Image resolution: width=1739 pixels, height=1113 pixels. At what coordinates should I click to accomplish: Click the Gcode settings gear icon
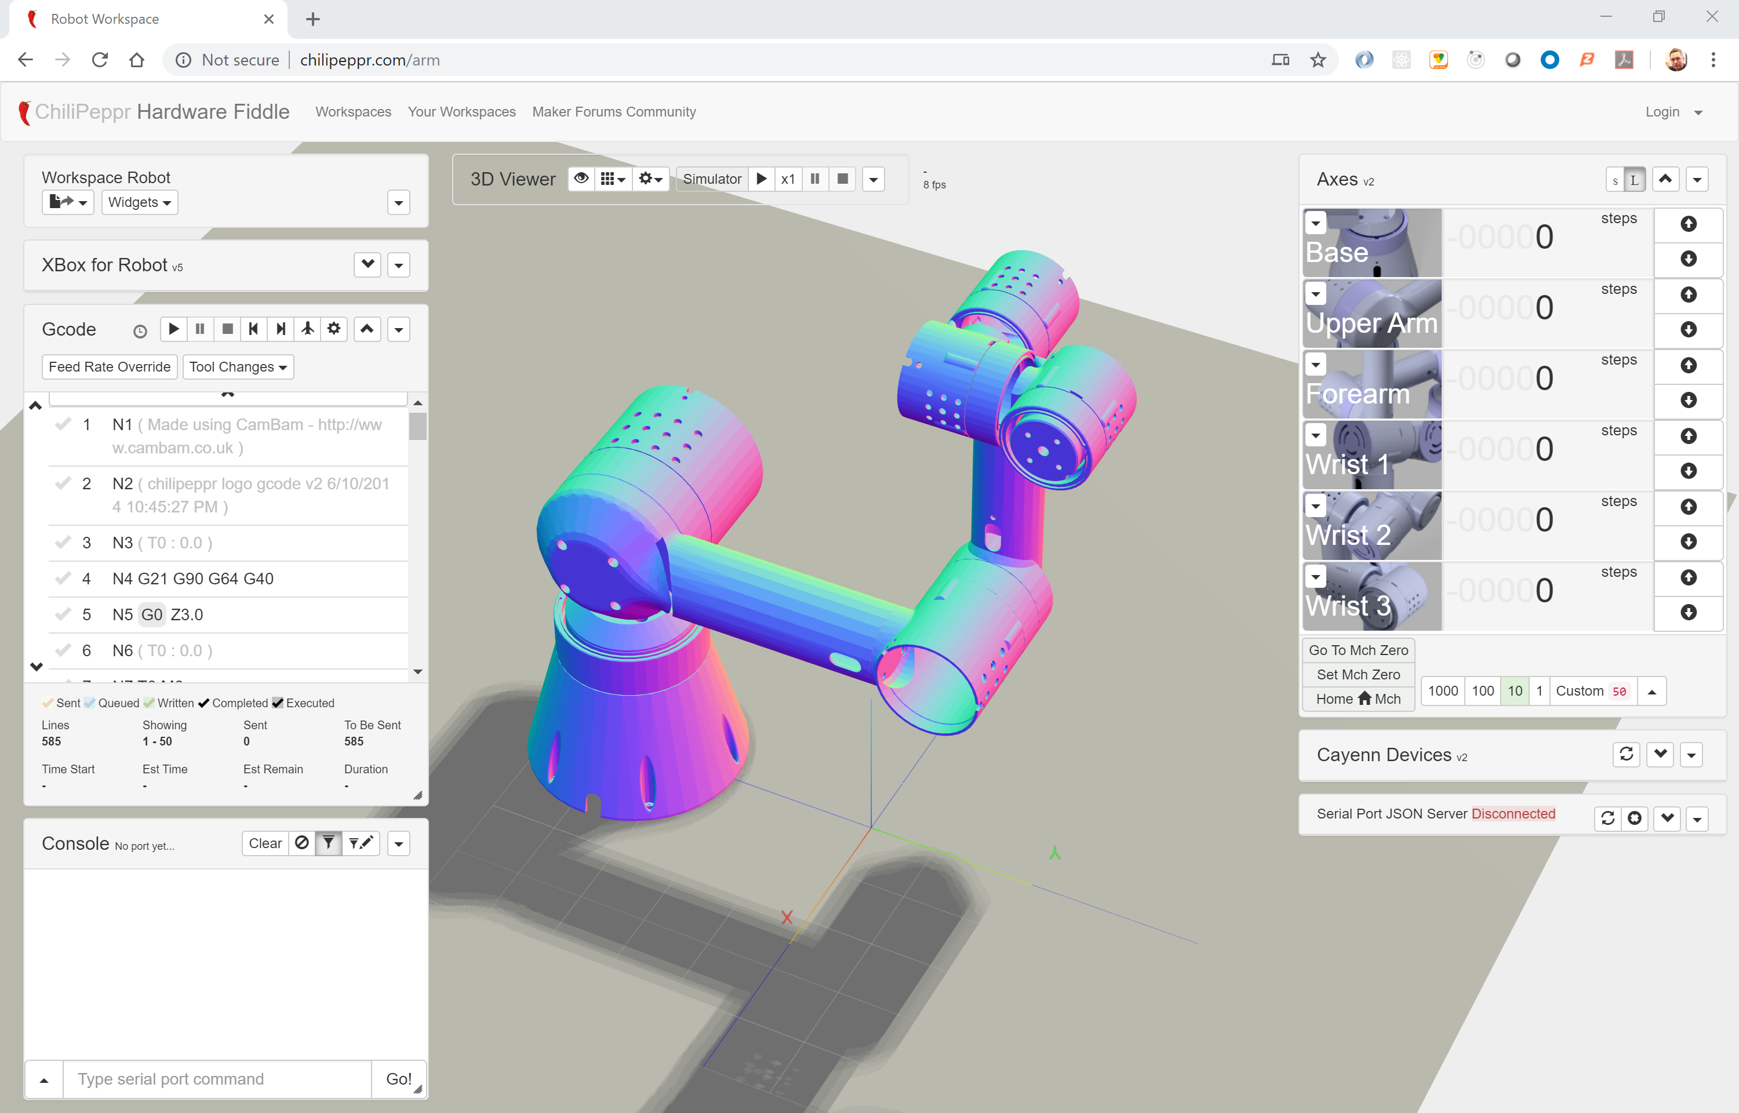click(x=334, y=329)
